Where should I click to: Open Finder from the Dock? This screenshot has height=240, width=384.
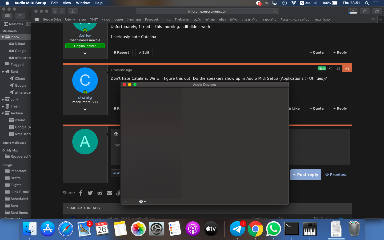tap(30, 229)
